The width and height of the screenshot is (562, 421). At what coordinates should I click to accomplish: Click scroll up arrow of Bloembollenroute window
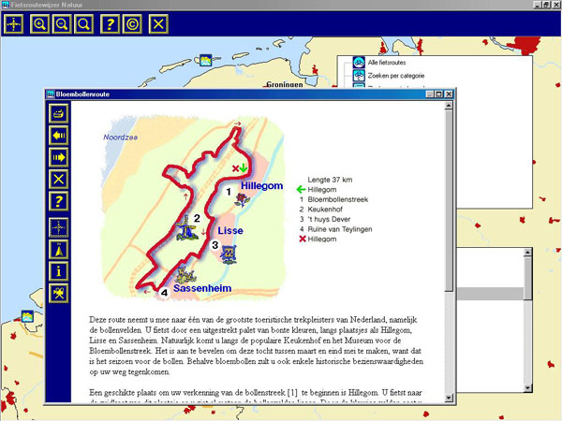[x=449, y=108]
